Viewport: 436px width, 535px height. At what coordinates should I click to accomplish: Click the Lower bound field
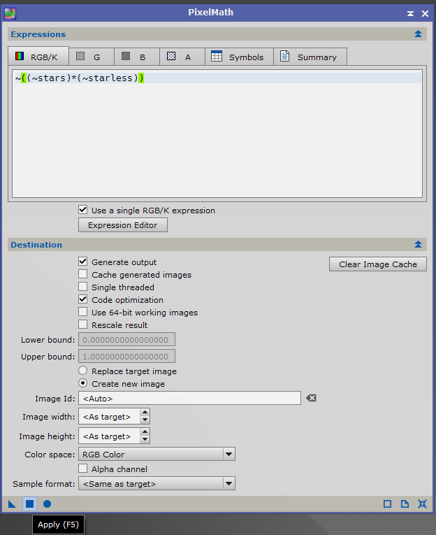click(x=126, y=339)
